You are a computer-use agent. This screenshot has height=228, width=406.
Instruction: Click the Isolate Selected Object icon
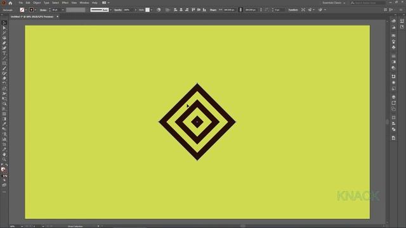(x=303, y=10)
